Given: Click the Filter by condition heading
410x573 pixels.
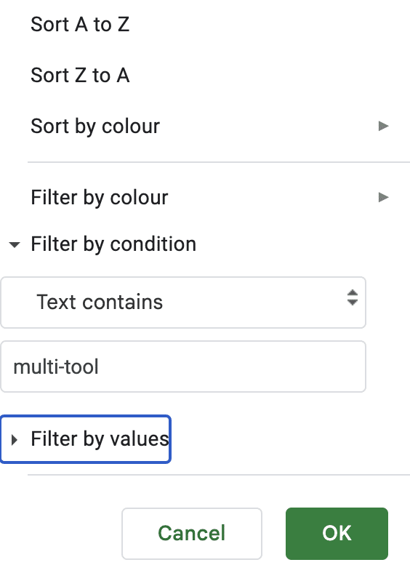Looking at the screenshot, I should click(113, 244).
